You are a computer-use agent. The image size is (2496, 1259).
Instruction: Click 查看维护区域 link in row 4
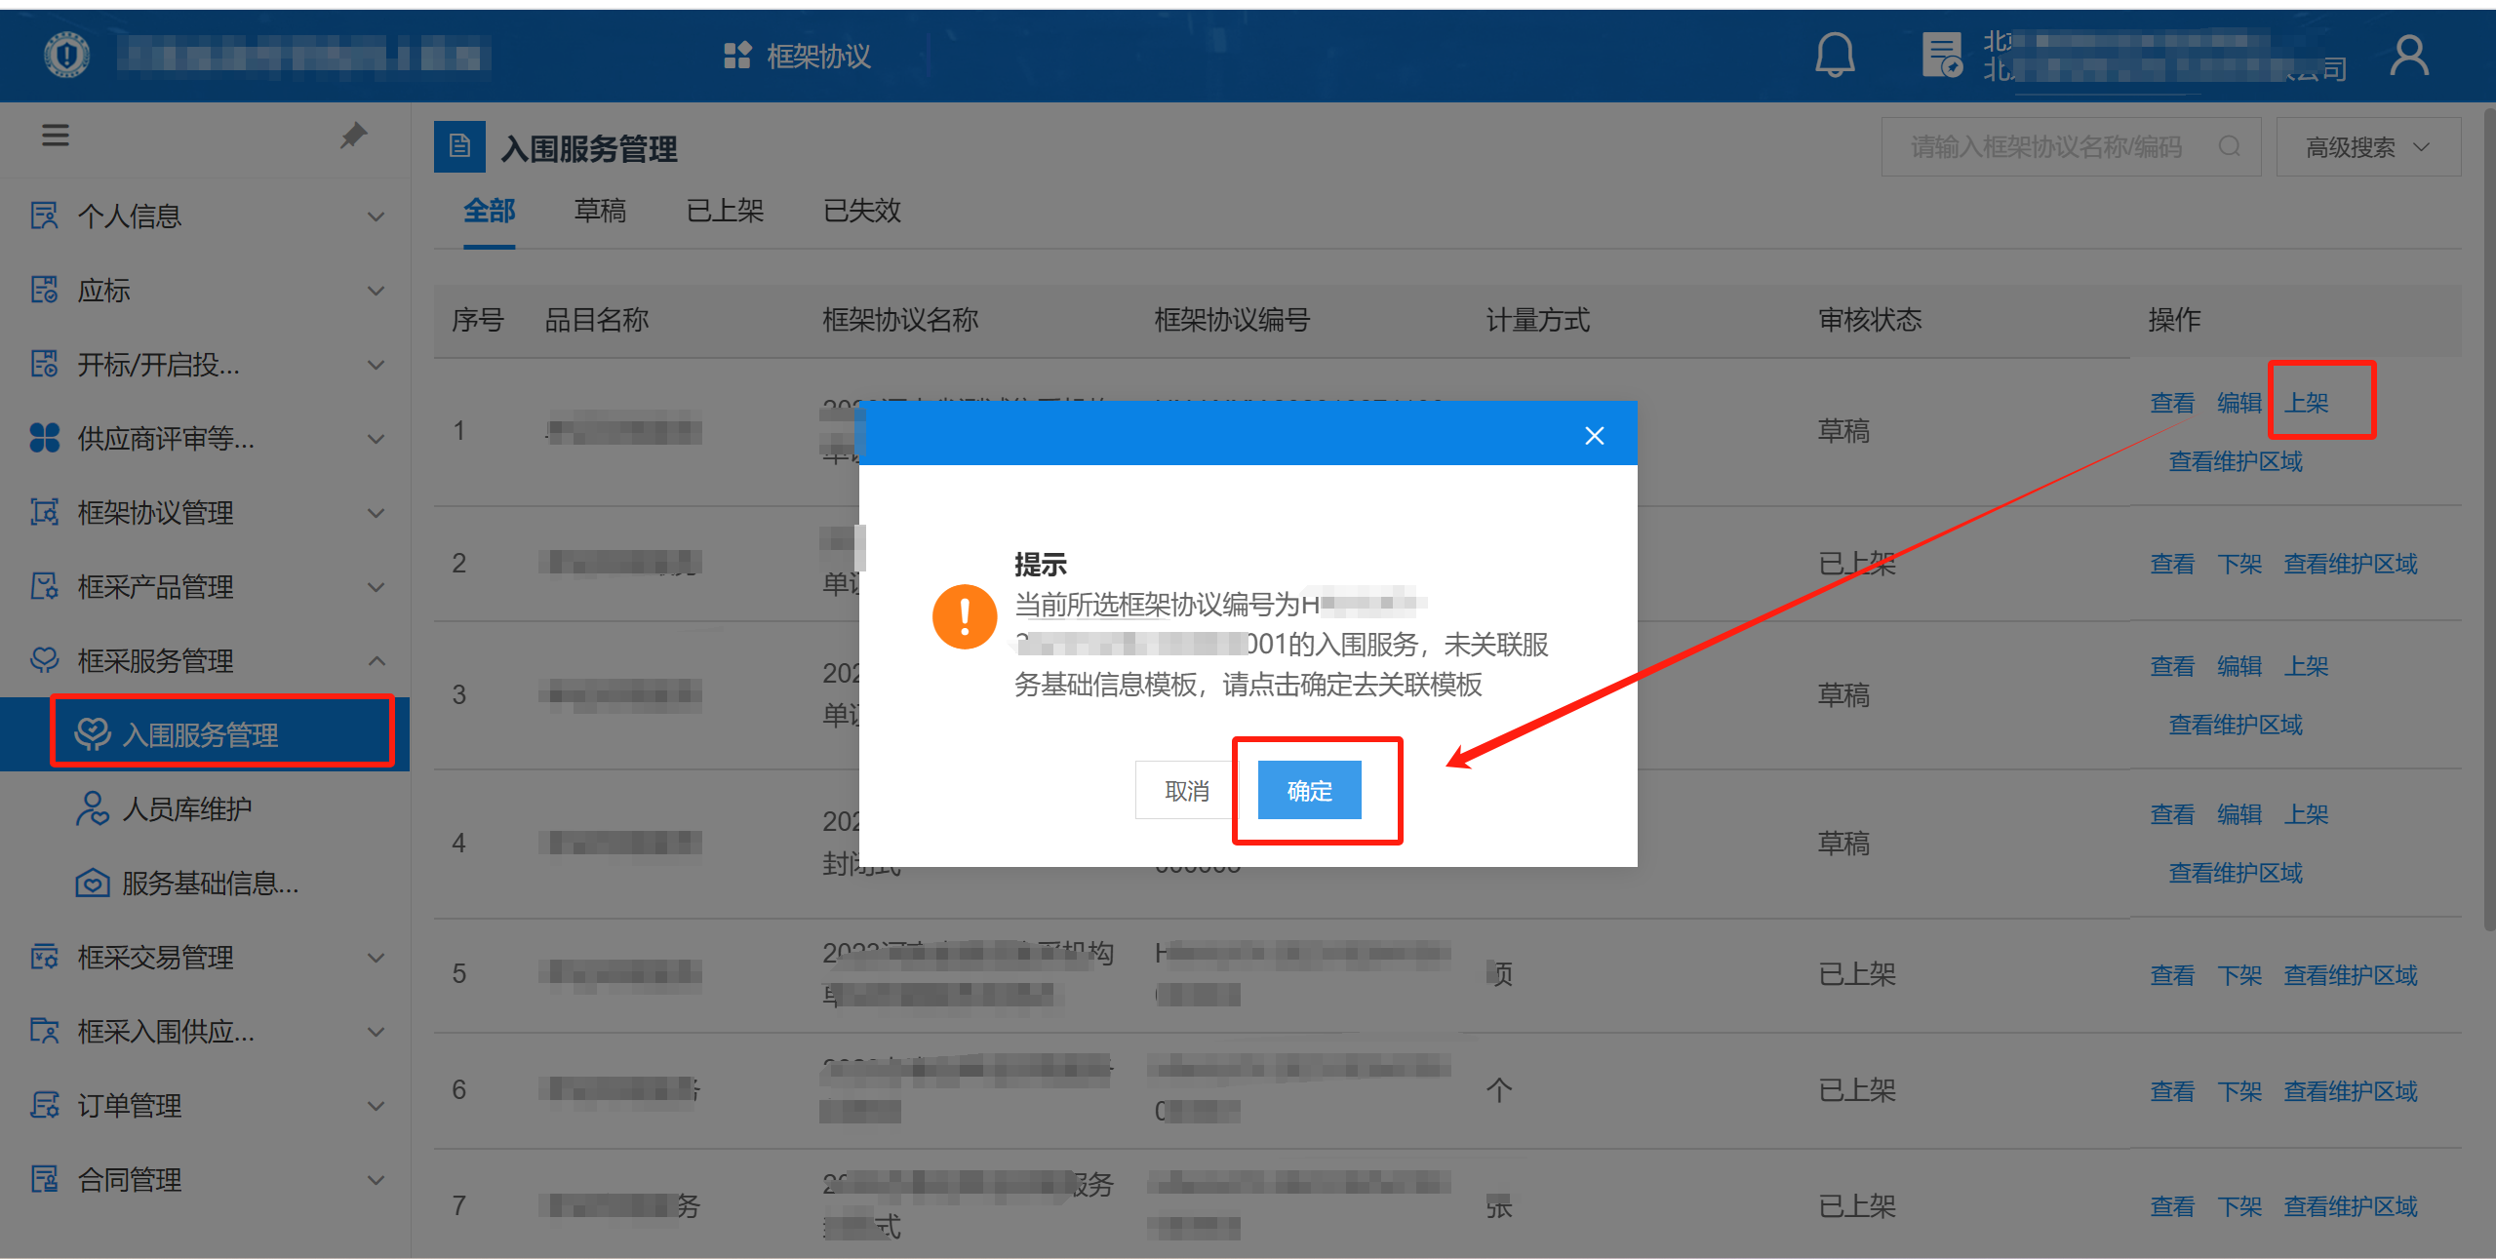click(x=2236, y=872)
